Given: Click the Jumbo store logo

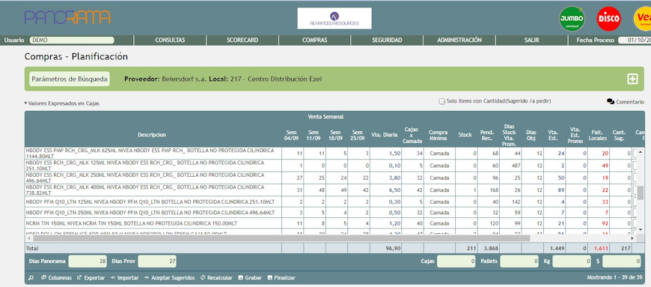Looking at the screenshot, I should pyautogui.click(x=572, y=18).
